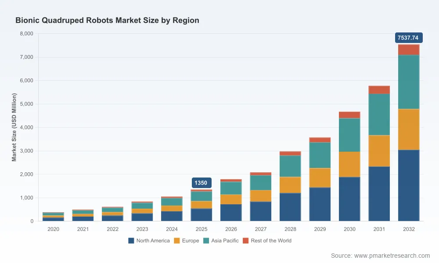The image size is (439, 263).
Task: Select the 2030 Rest of World segment
Action: click(x=349, y=115)
